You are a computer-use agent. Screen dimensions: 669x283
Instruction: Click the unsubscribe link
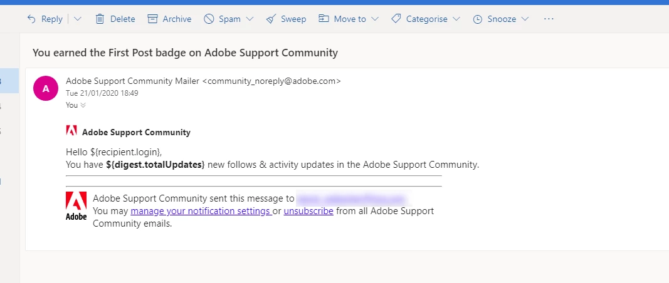click(308, 211)
